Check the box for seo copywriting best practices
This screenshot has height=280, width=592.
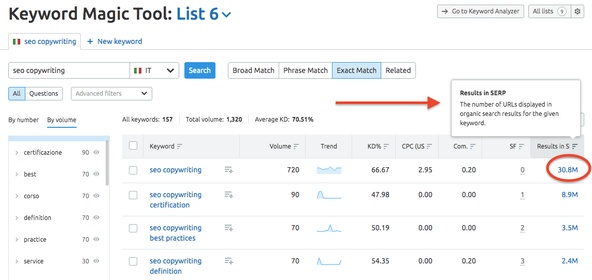133,228
